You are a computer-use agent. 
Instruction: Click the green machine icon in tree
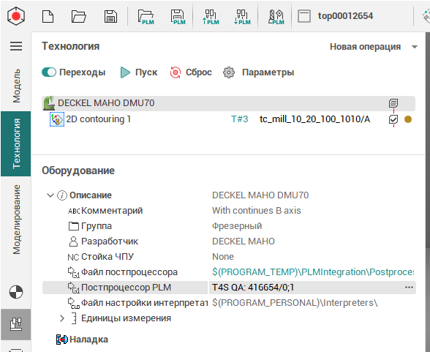click(x=49, y=103)
